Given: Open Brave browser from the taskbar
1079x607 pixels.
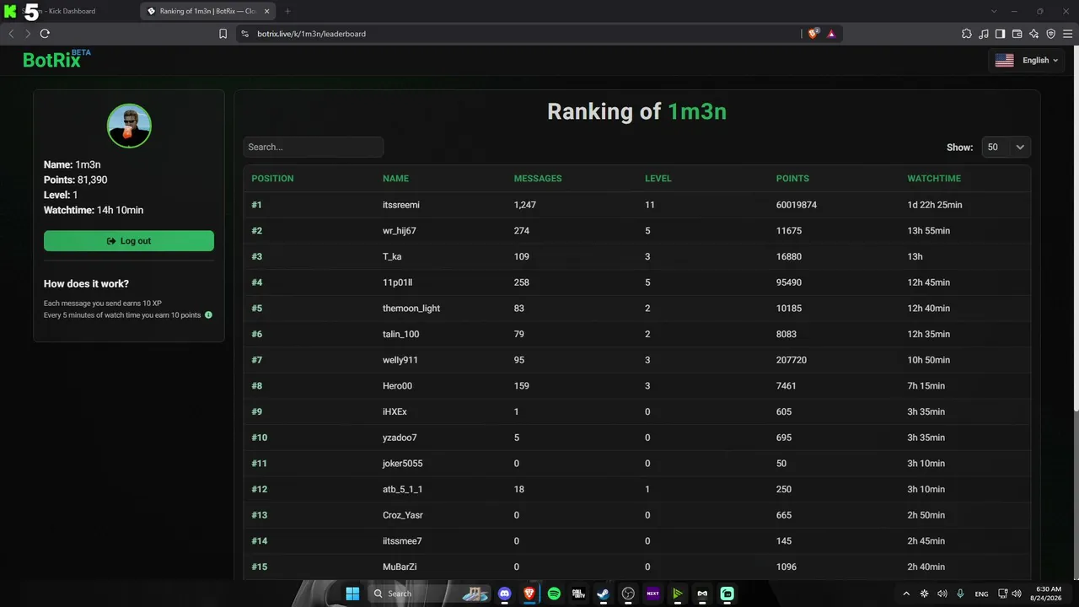Looking at the screenshot, I should coord(529,594).
